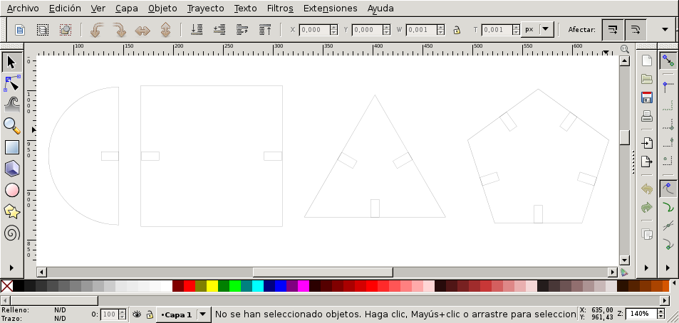Image resolution: width=679 pixels, height=323 pixels.
Task: Click the Deselect icon in toolbar
Action: (66, 30)
